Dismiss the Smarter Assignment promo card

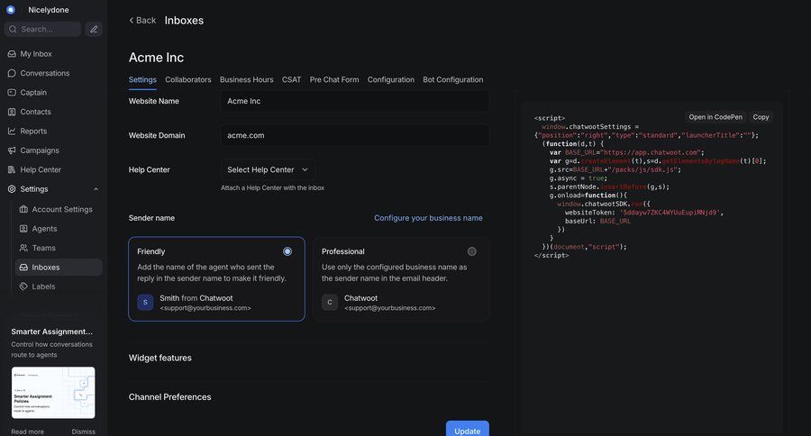83,431
